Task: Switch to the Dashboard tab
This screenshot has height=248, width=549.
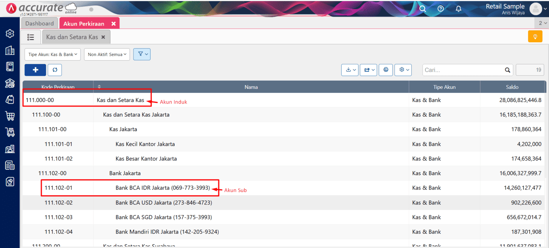Action: (x=40, y=24)
